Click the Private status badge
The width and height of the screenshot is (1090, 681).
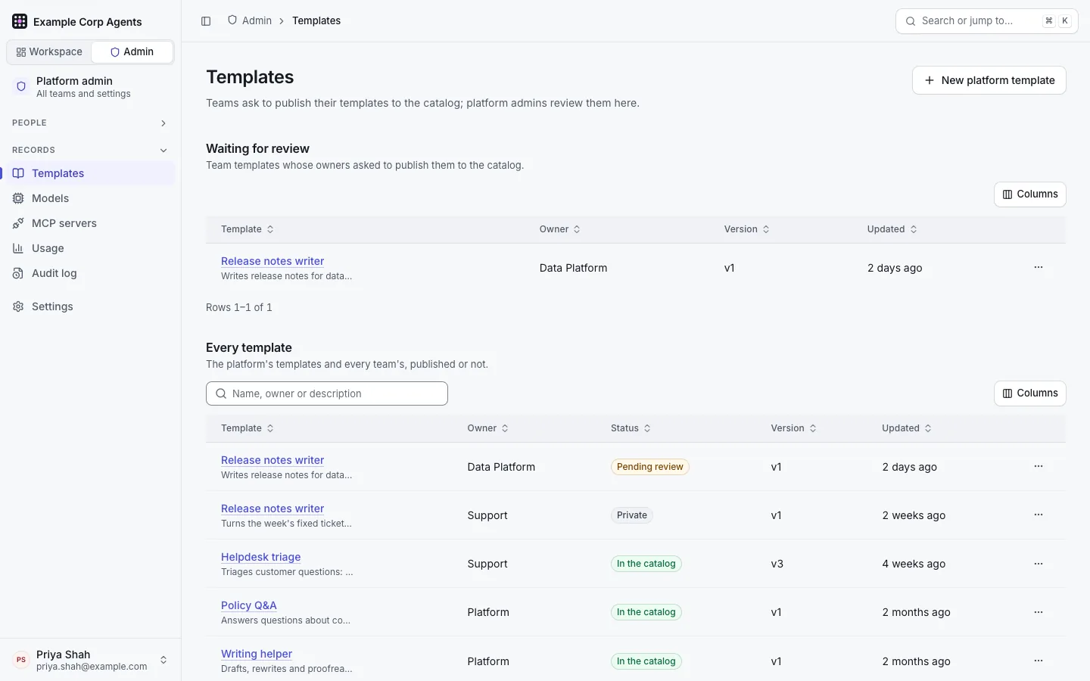click(632, 515)
